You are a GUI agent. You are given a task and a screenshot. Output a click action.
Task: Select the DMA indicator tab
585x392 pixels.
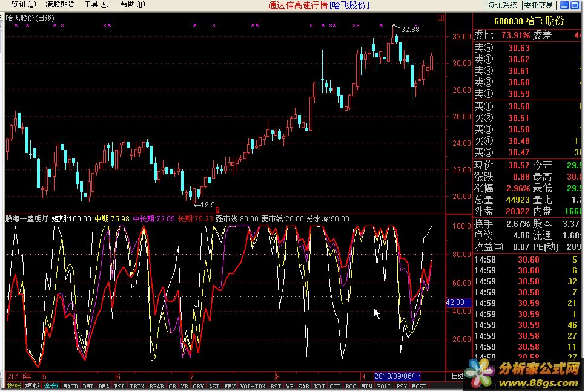[104, 387]
